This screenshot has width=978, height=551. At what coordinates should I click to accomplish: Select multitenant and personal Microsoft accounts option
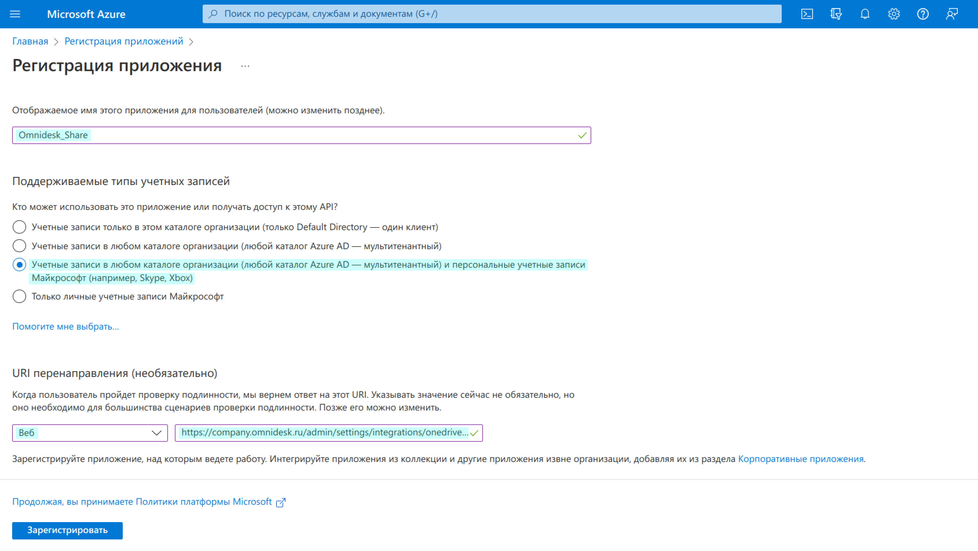click(19, 264)
